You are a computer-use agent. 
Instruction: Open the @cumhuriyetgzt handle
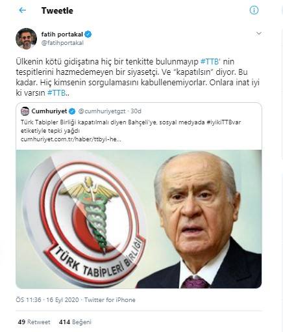pyautogui.click(x=102, y=111)
